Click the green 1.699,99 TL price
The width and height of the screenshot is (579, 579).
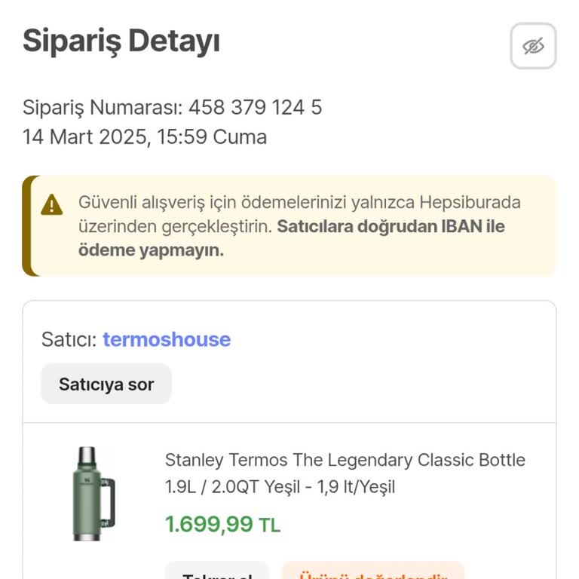coord(209,524)
